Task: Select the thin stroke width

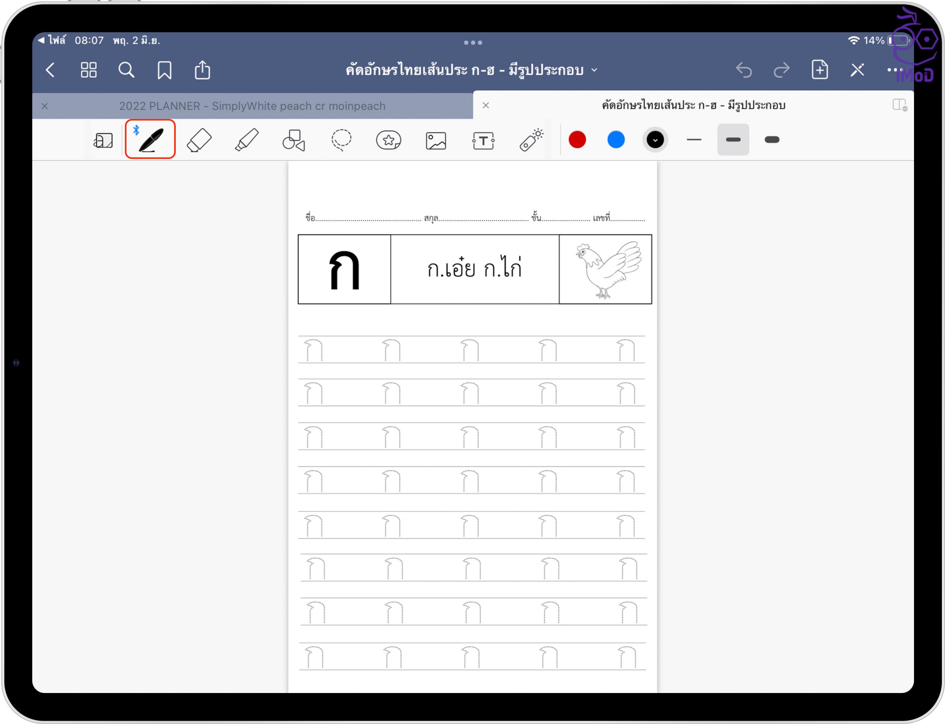Action: click(694, 139)
